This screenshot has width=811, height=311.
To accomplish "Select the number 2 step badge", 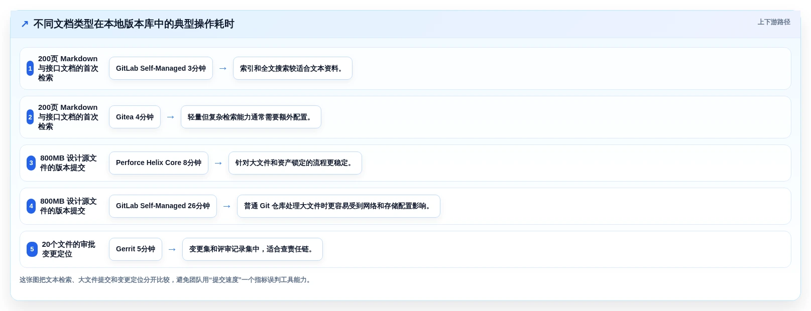I will point(30,117).
